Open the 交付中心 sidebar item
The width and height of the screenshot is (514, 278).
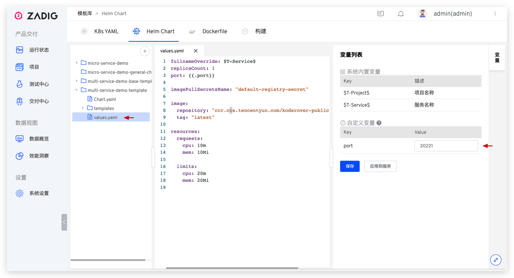point(32,101)
